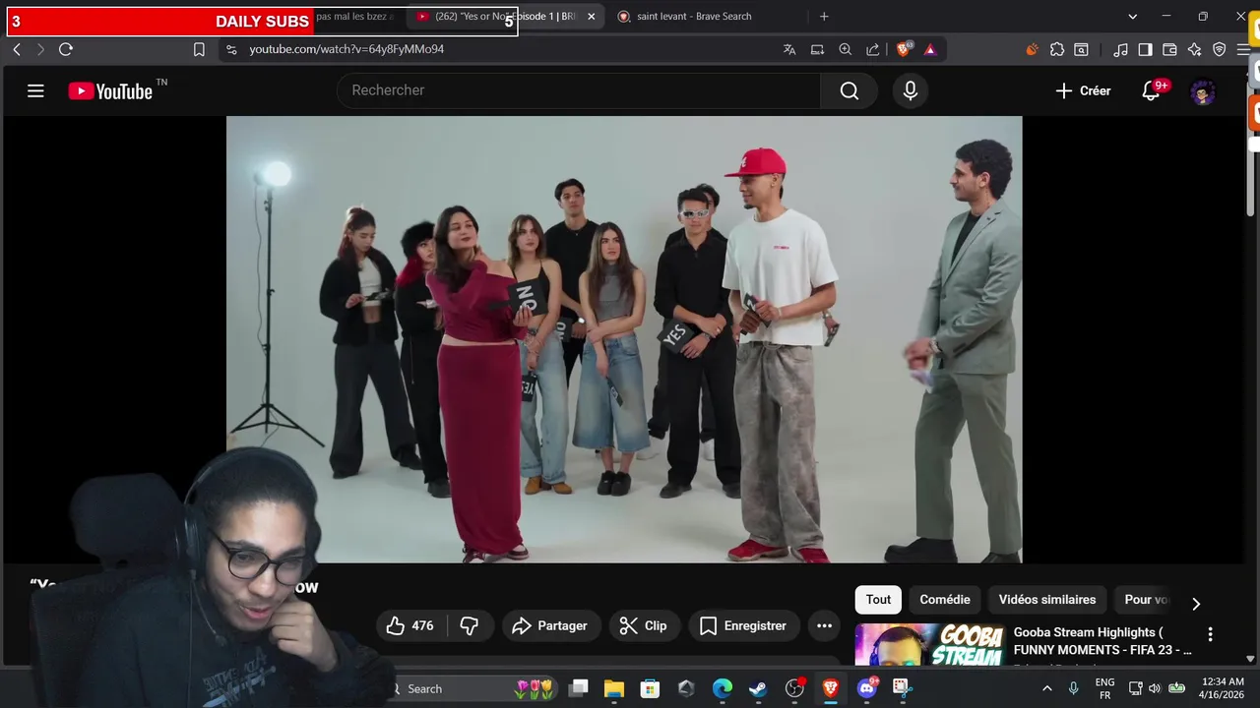The image size is (1260, 708).
Task: Close the 'Yes or No' YouTube tab
Action: (x=591, y=17)
